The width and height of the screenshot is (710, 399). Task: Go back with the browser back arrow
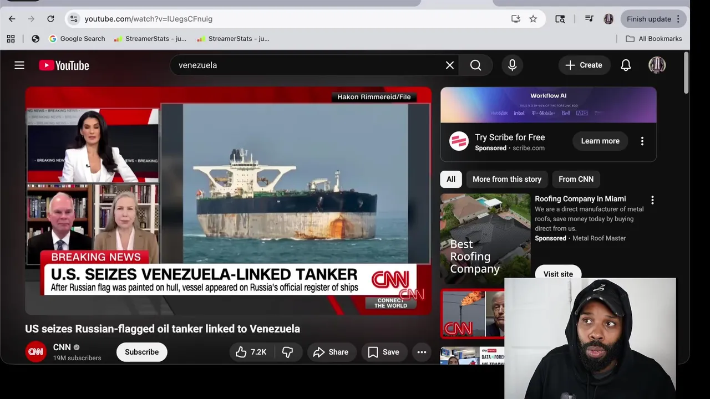(12, 19)
